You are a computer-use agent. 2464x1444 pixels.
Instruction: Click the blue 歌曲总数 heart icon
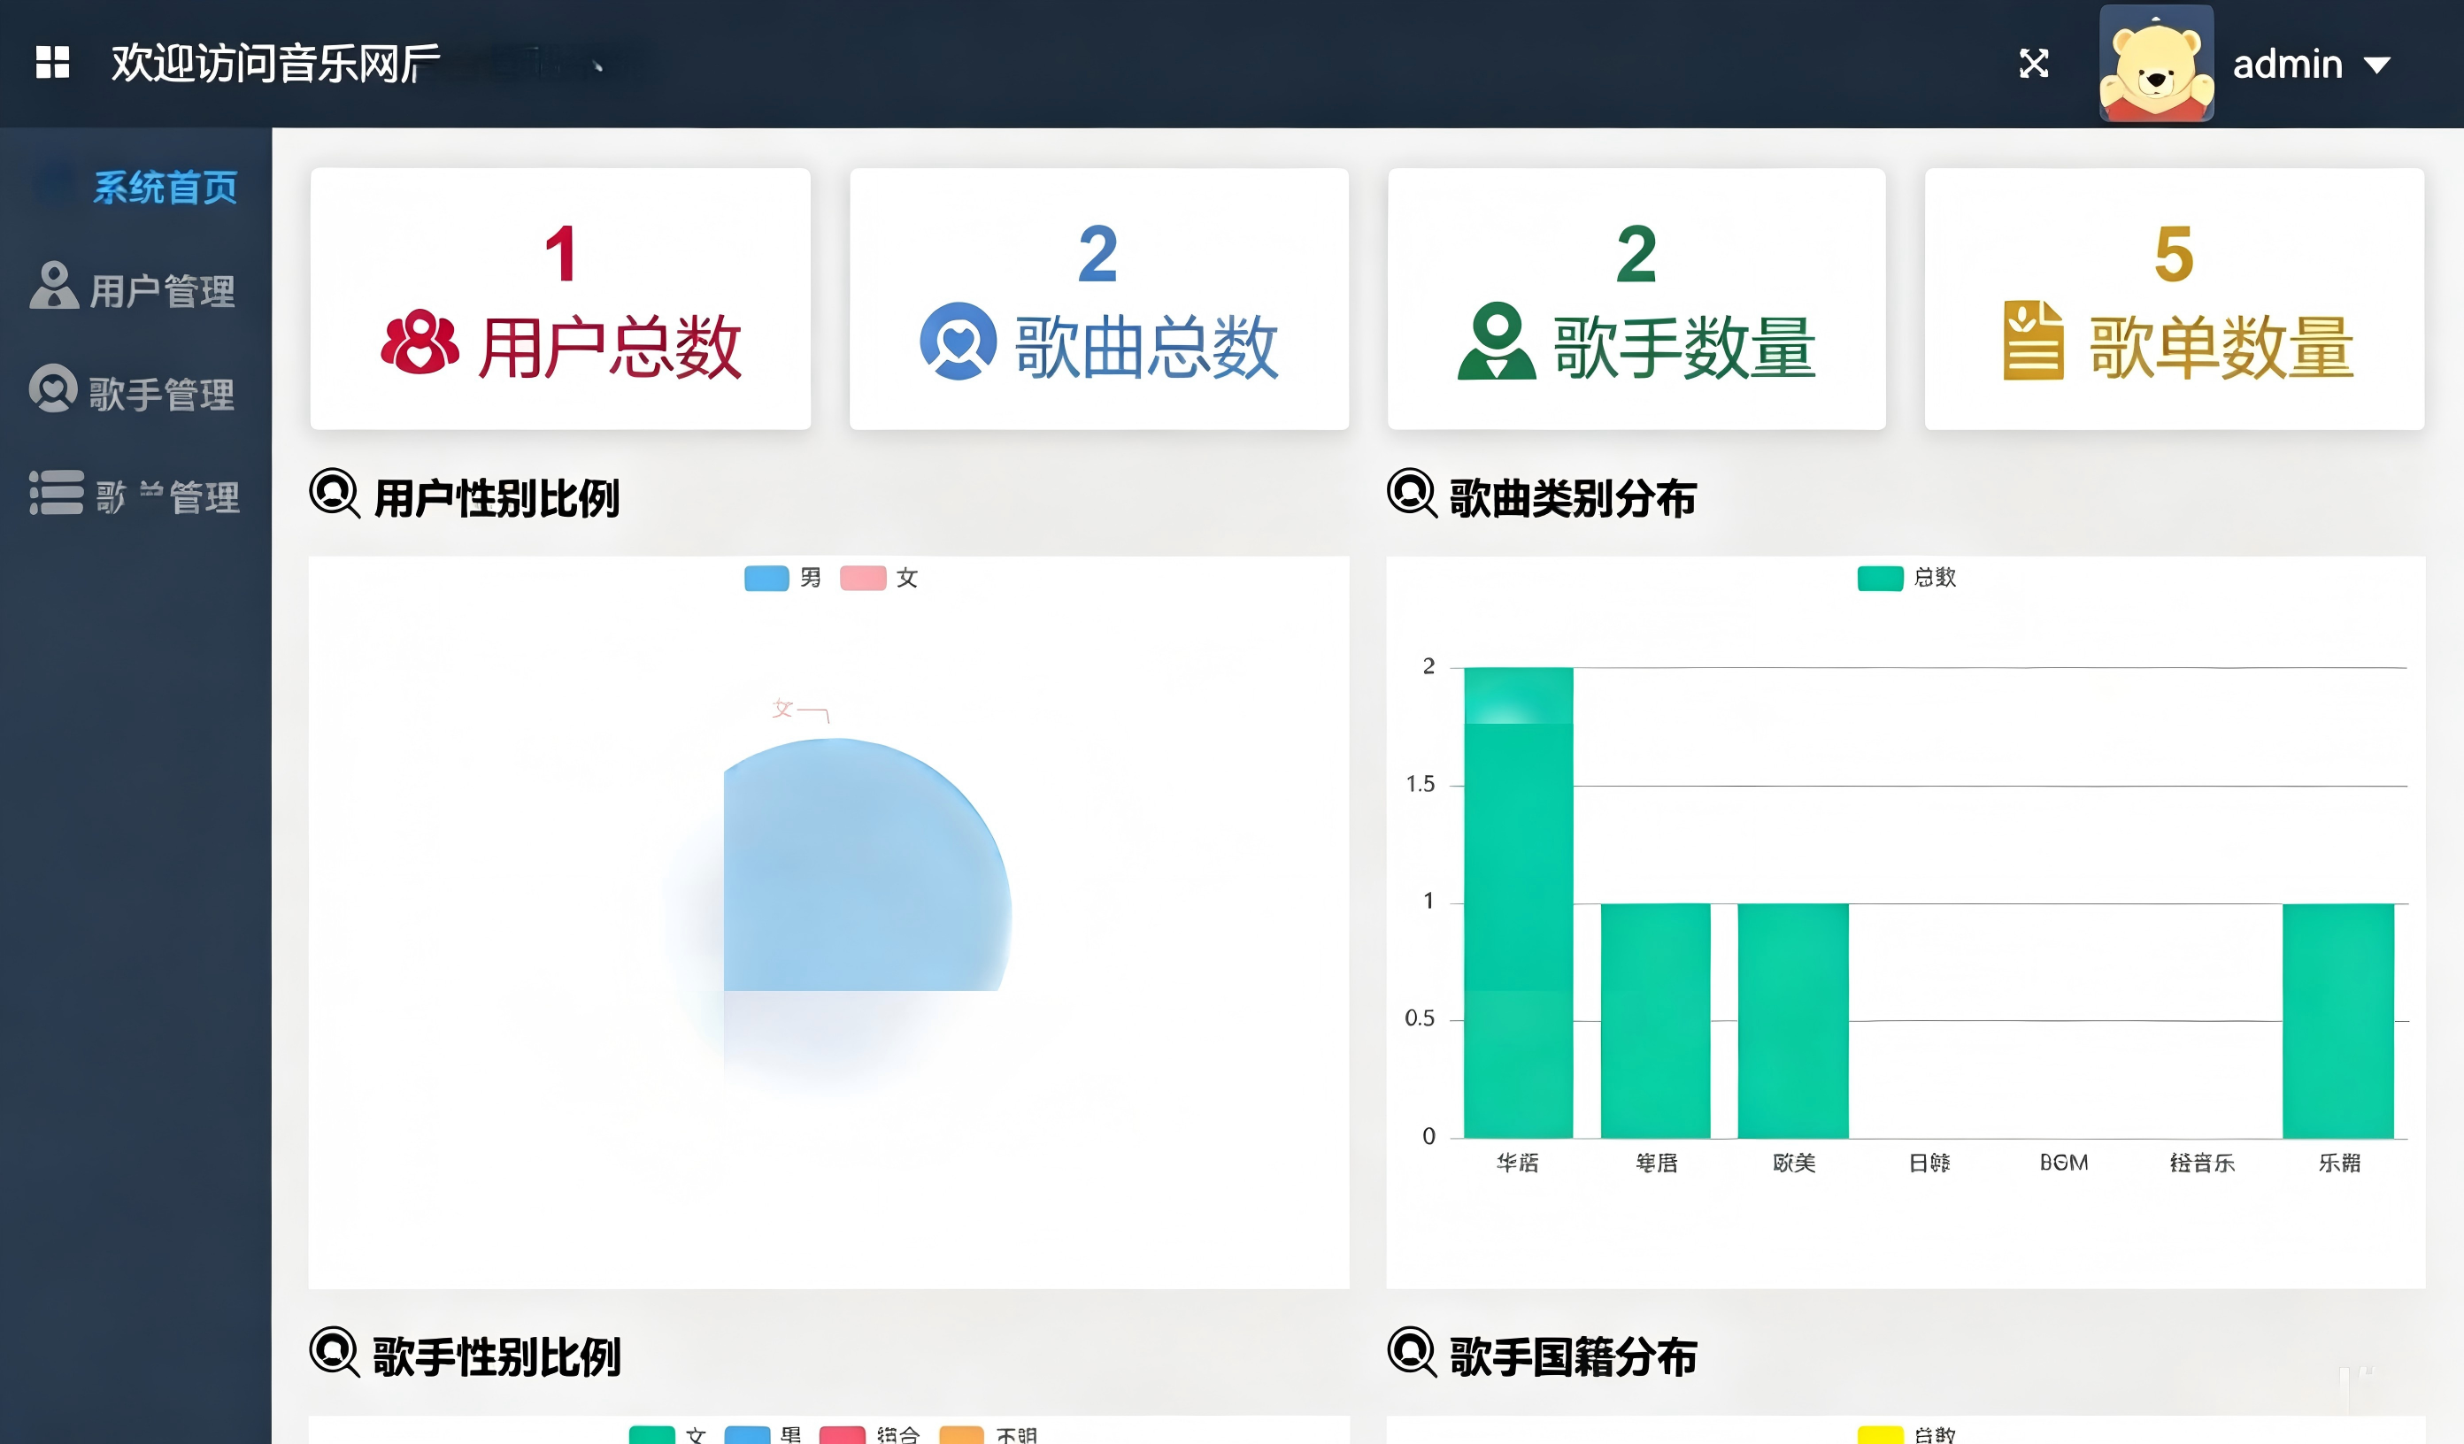click(x=959, y=342)
